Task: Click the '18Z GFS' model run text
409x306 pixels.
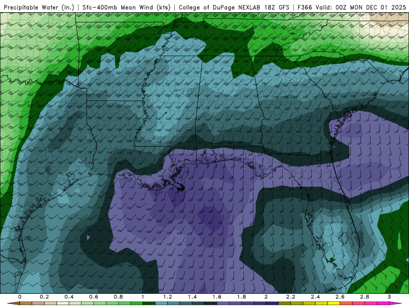Action: click(277, 8)
